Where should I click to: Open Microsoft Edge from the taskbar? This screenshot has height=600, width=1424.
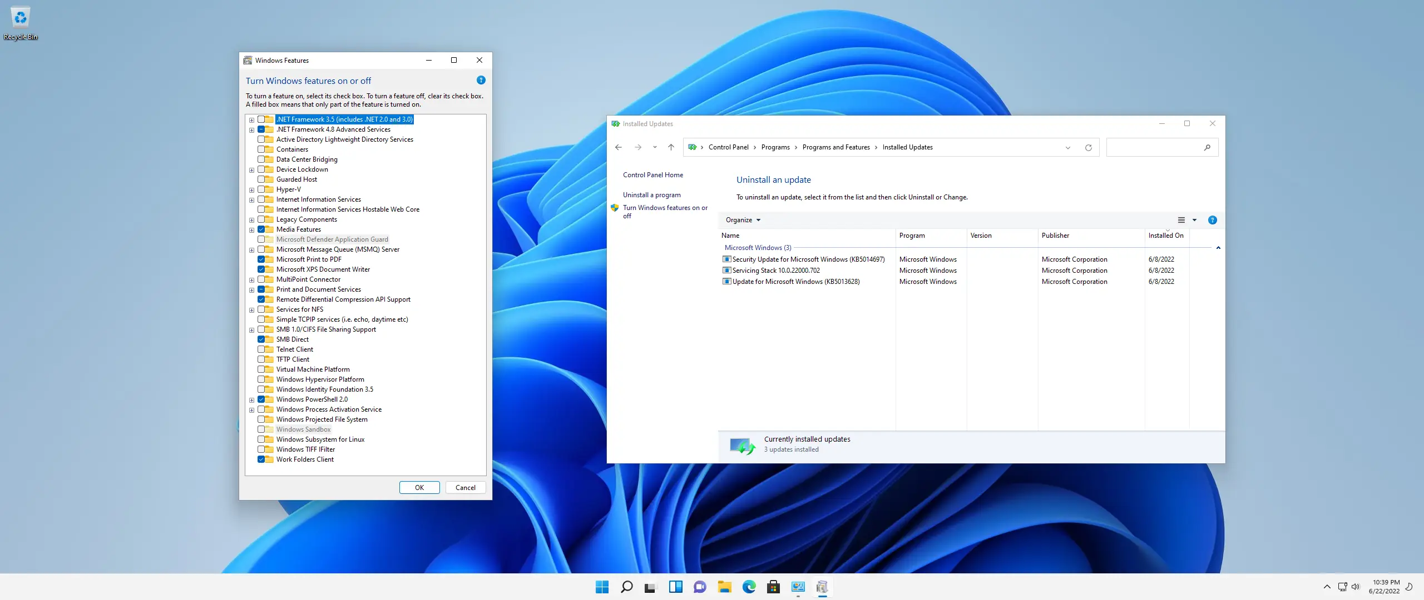(x=749, y=587)
